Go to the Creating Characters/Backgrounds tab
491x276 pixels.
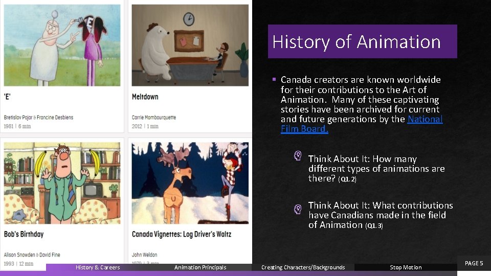(x=303, y=267)
